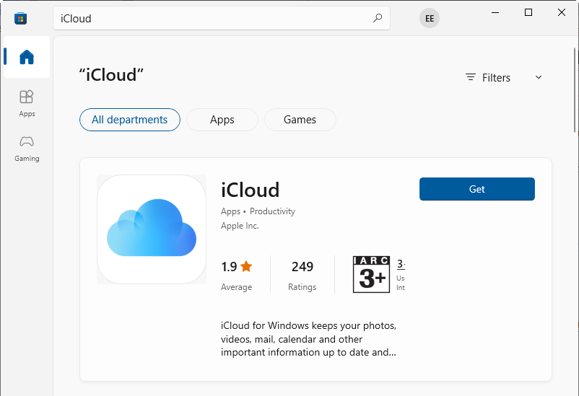Select the Apps department filter pill
The height and width of the screenshot is (396, 579).
pyautogui.click(x=222, y=120)
